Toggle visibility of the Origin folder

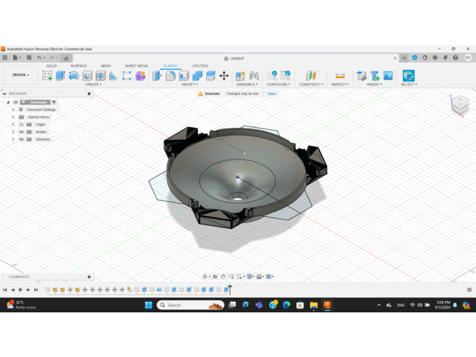[x=21, y=124]
